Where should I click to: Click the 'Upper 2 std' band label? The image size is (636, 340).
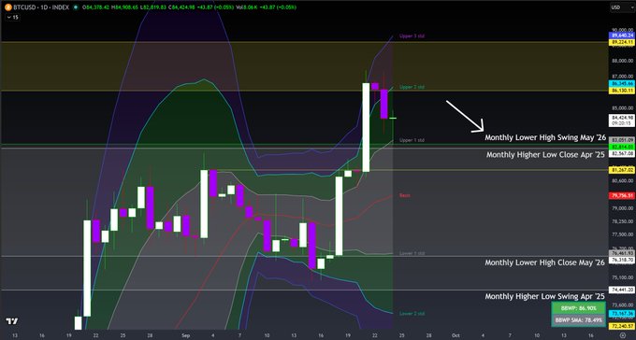tap(412, 87)
